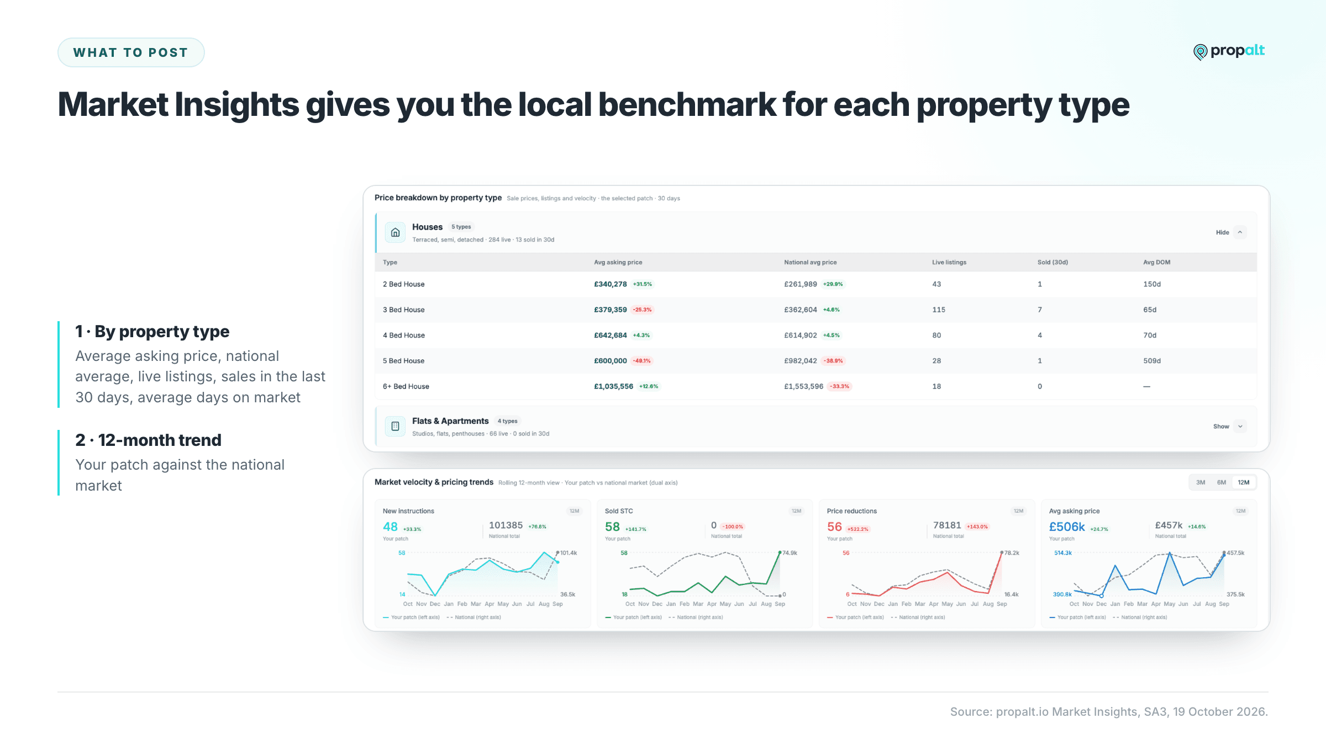Screen dimensions: 1326x745
Task: Click the WHAT TO POST pill
Action: (x=131, y=52)
